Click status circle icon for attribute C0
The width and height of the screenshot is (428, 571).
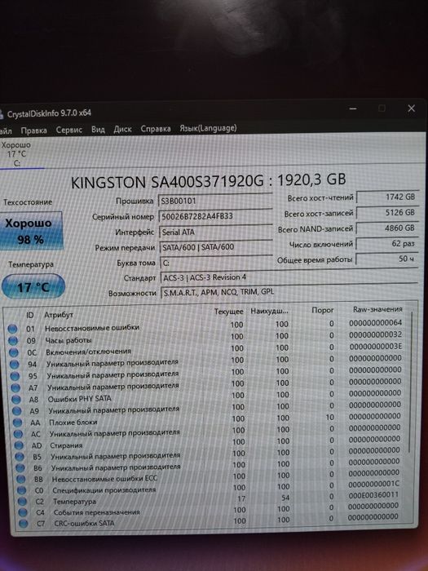click(x=22, y=490)
